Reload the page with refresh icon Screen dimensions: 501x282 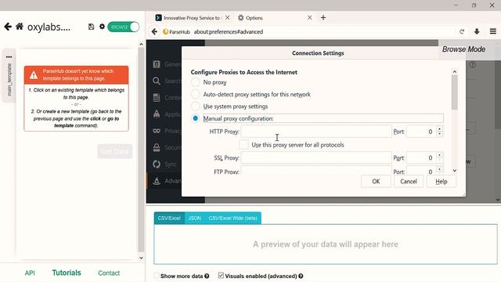(462, 31)
